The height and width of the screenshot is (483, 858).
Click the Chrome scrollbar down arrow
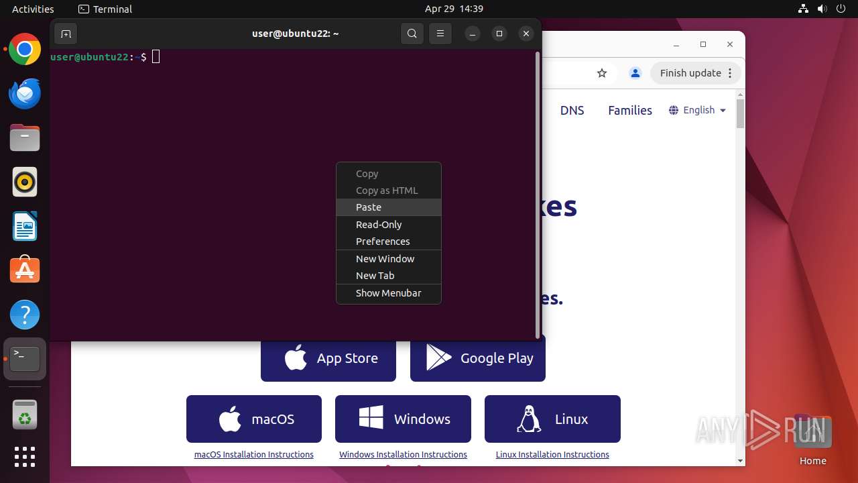click(740, 461)
